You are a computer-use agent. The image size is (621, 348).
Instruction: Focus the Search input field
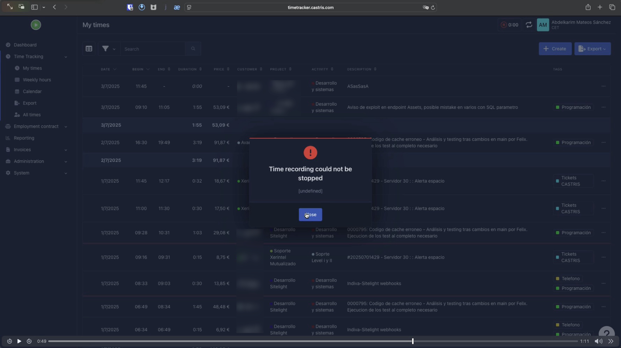pyautogui.click(x=153, y=49)
